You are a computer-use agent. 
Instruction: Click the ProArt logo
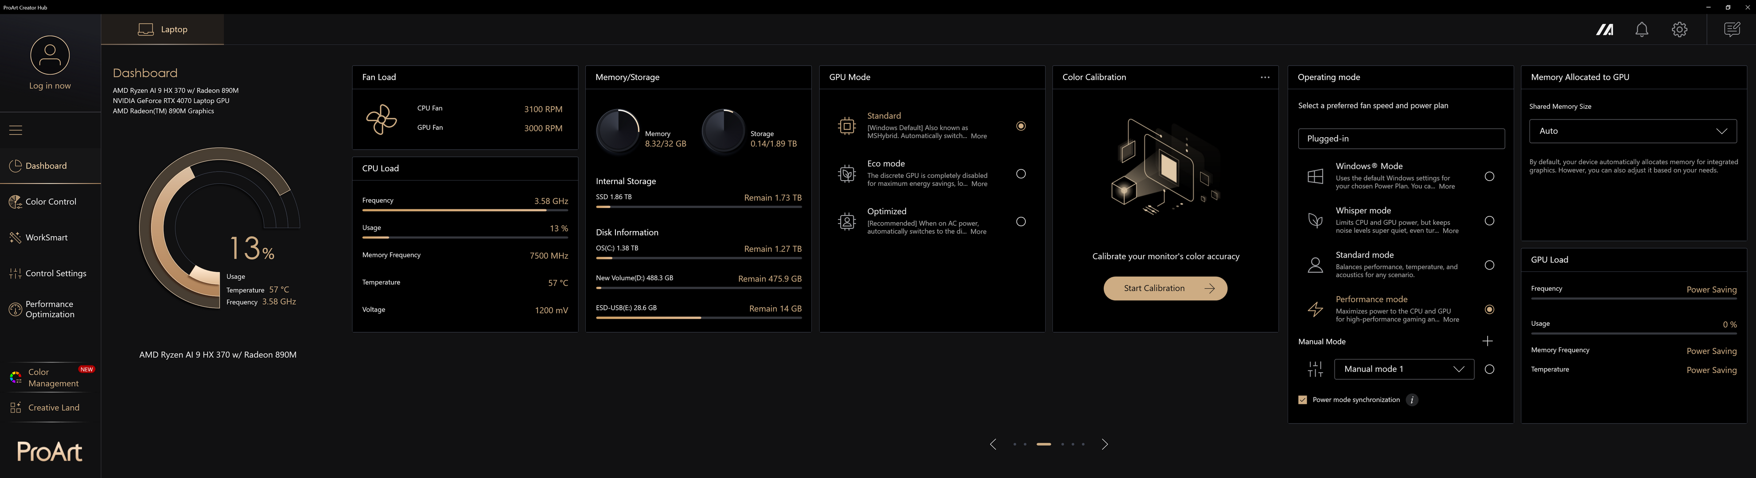click(x=50, y=451)
